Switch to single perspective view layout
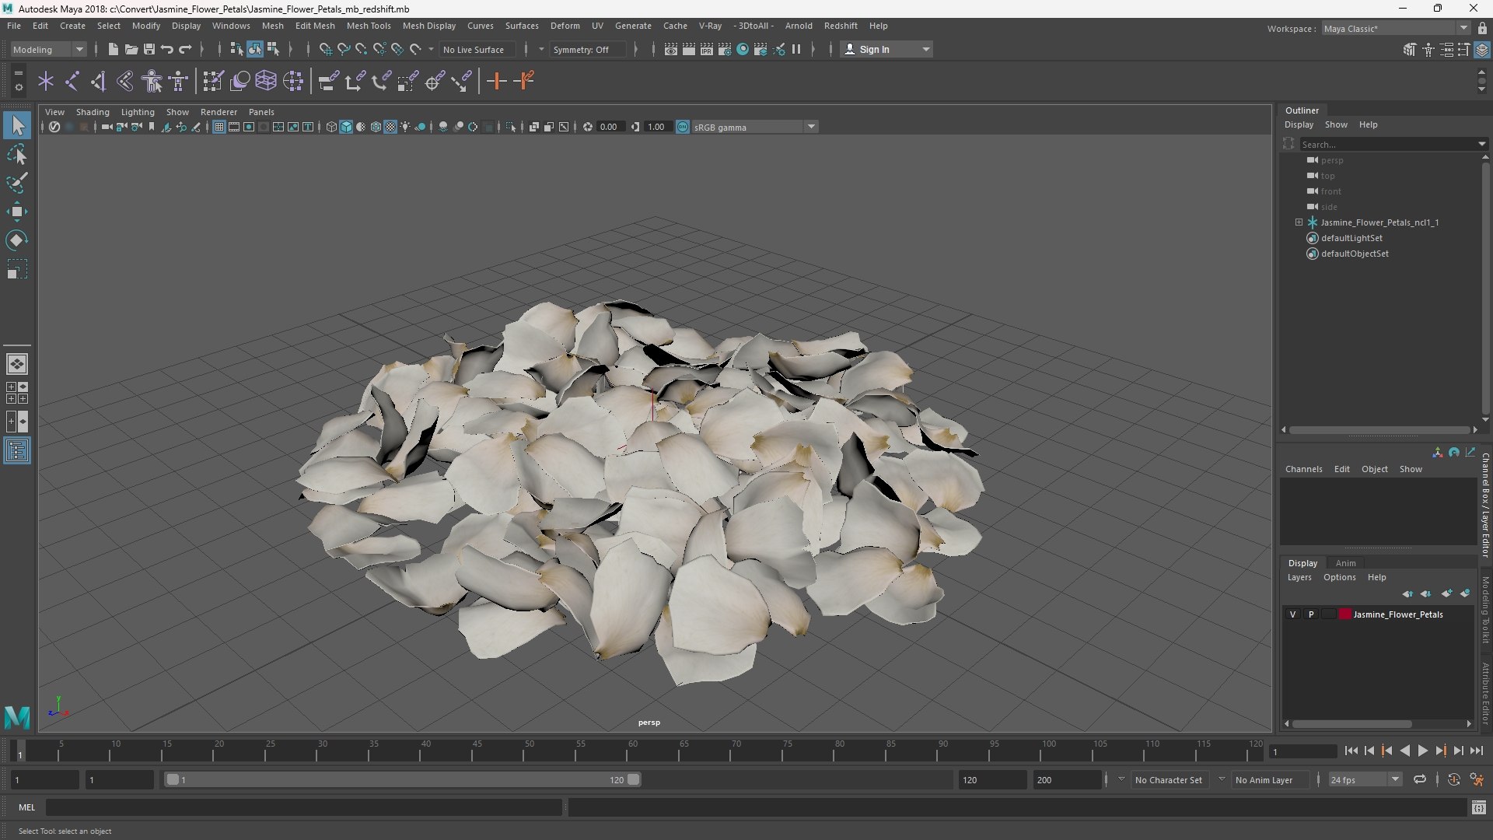This screenshot has width=1493, height=840. point(17,363)
